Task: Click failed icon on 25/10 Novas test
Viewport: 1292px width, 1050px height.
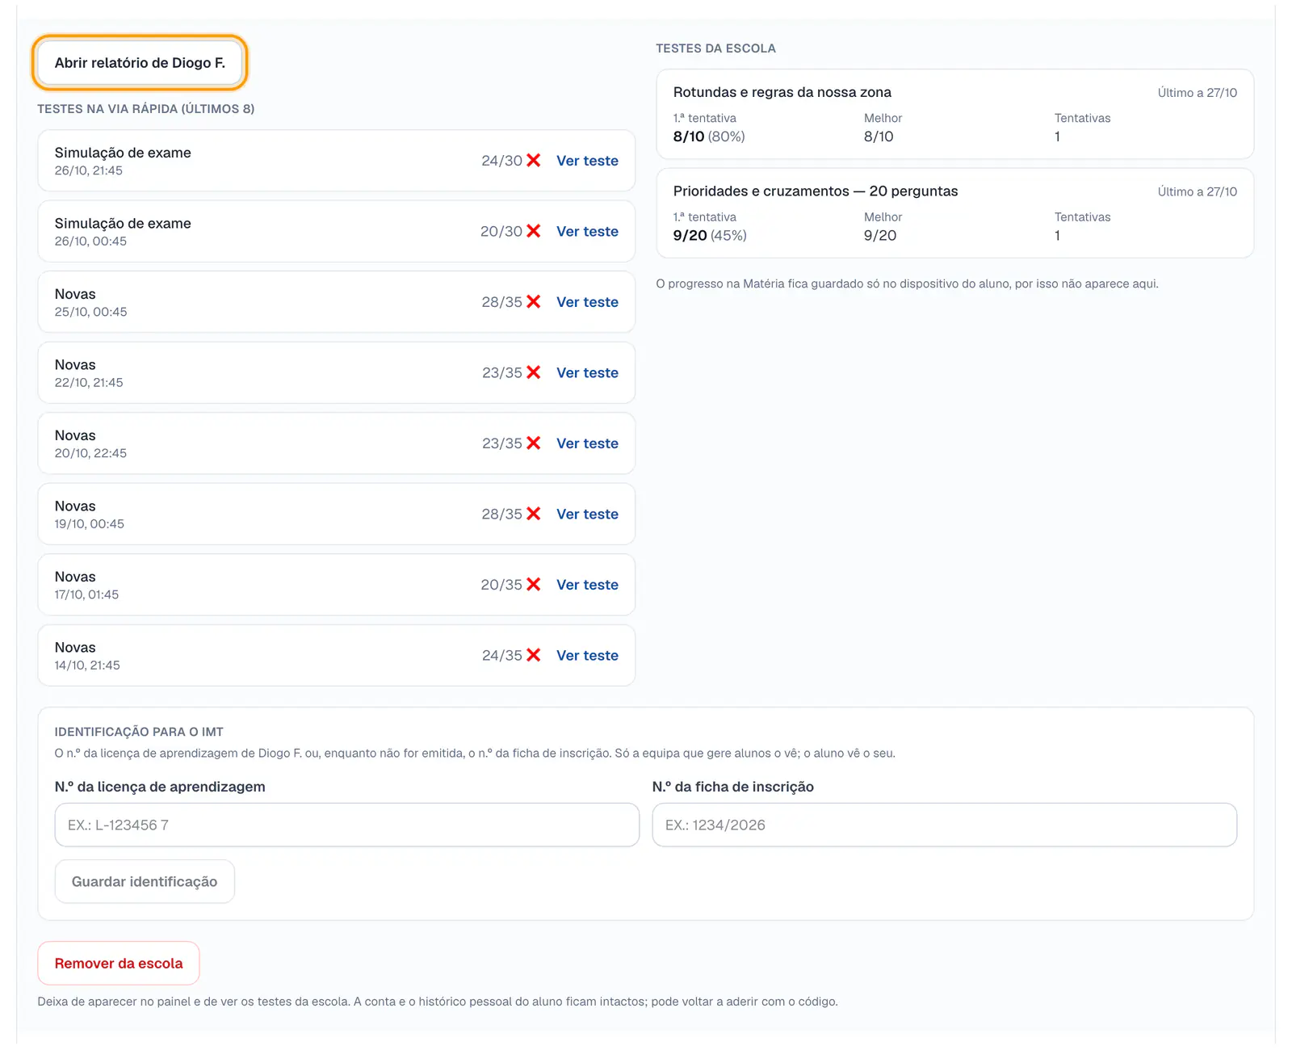Action: click(x=534, y=302)
